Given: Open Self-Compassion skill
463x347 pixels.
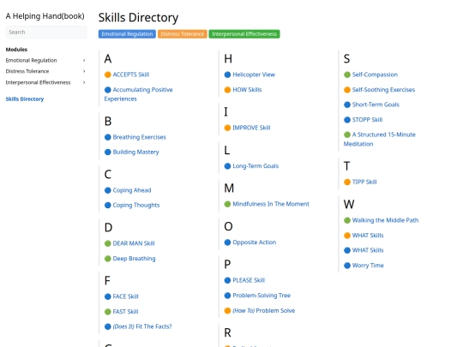Looking at the screenshot, I should [375, 75].
